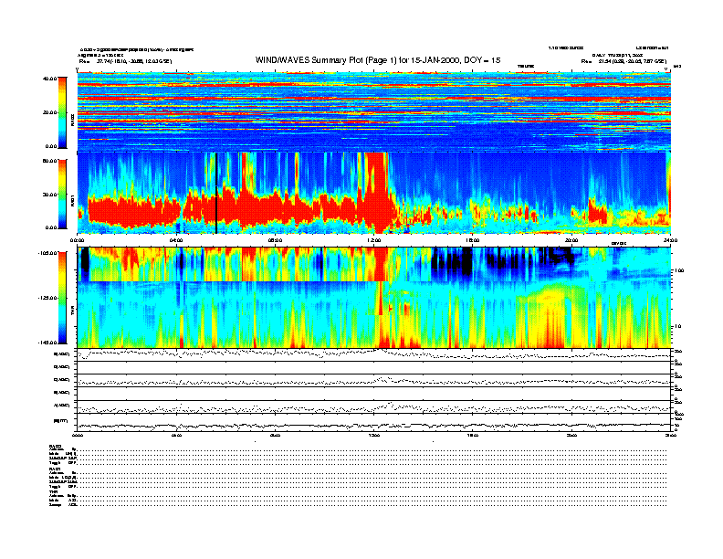This screenshot has width=723, height=559.
Task: Click the WIND/WAVES Summary Plot title
Action: pos(378,60)
